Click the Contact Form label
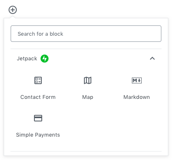Screen dimensions: 172x160 pos(38,97)
